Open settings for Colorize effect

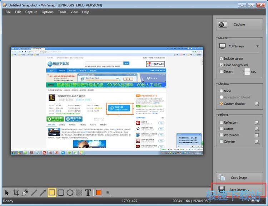pos(257,141)
